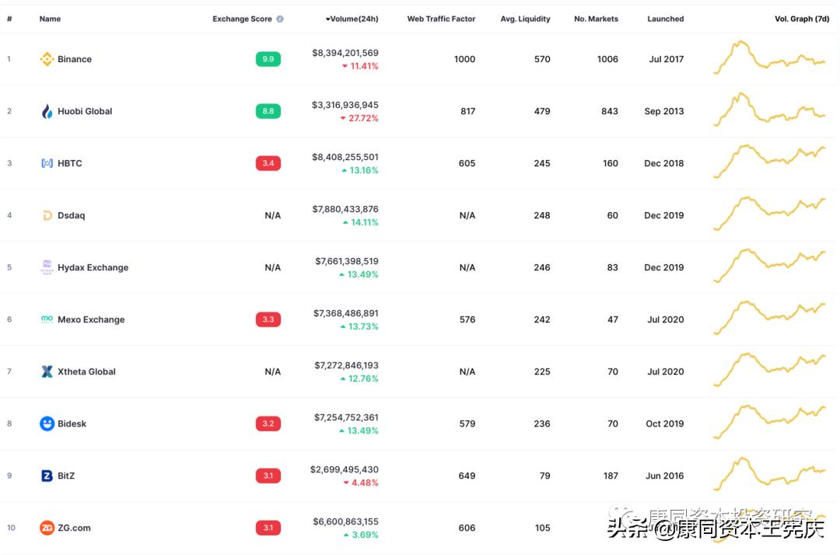Viewport: 840px width, 555px height.
Task: Click the Huobi Global flame icon
Action: click(x=47, y=111)
